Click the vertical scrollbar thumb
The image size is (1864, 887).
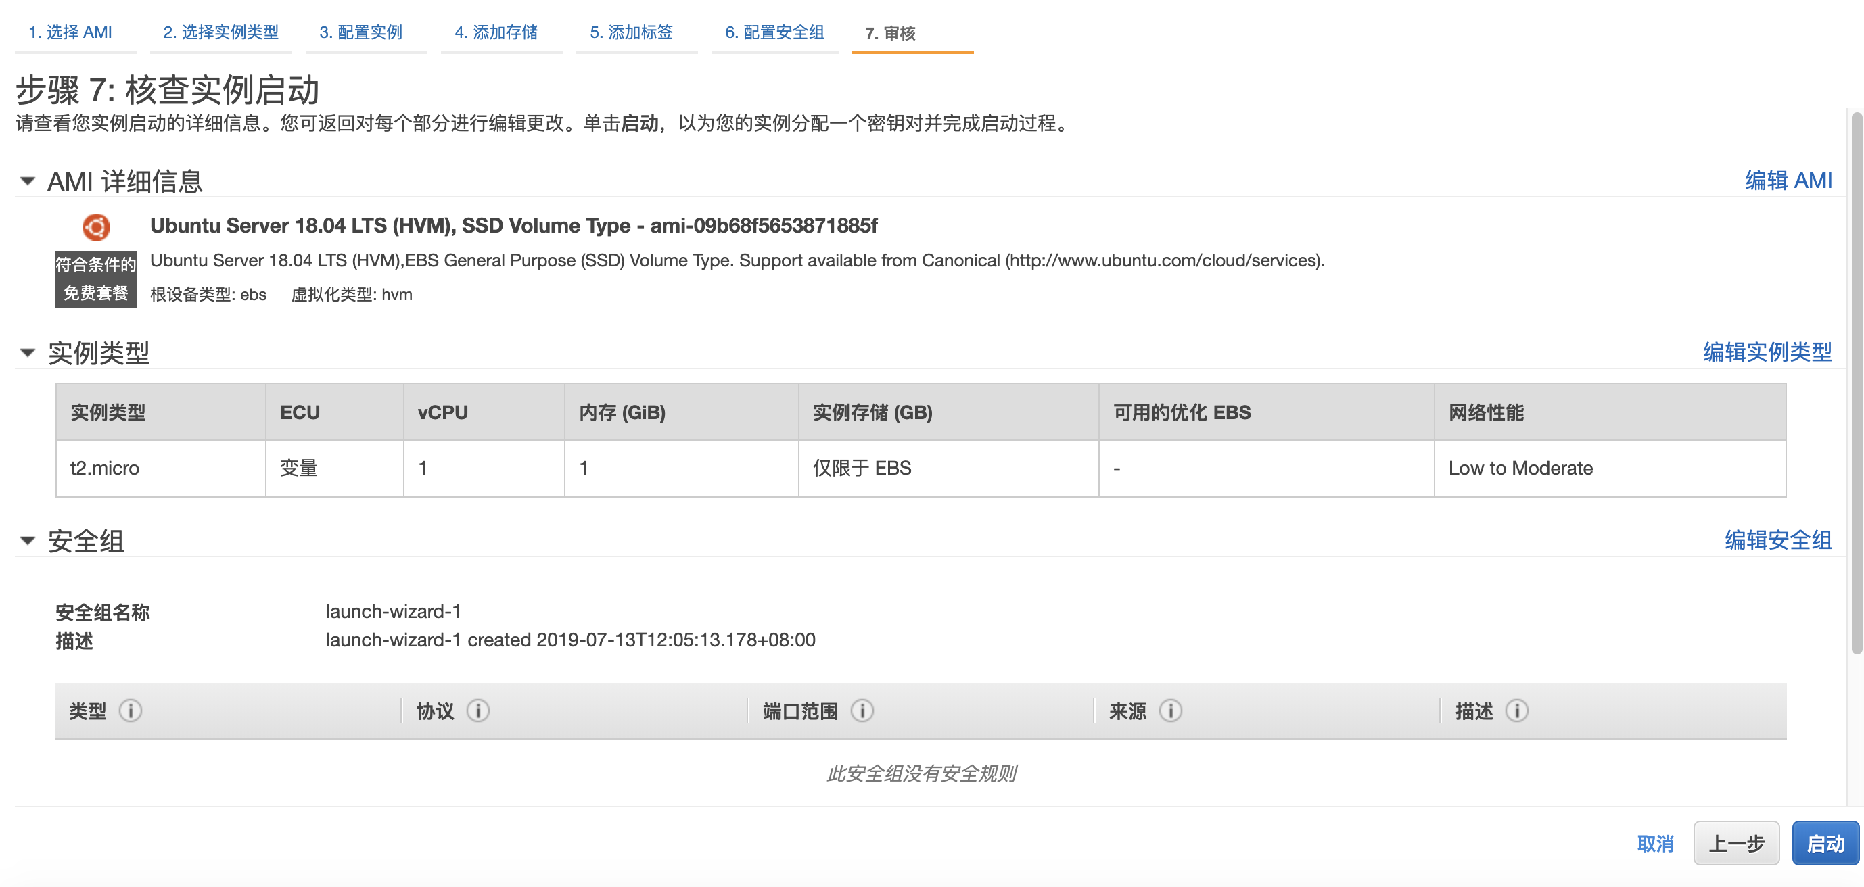tap(1856, 383)
